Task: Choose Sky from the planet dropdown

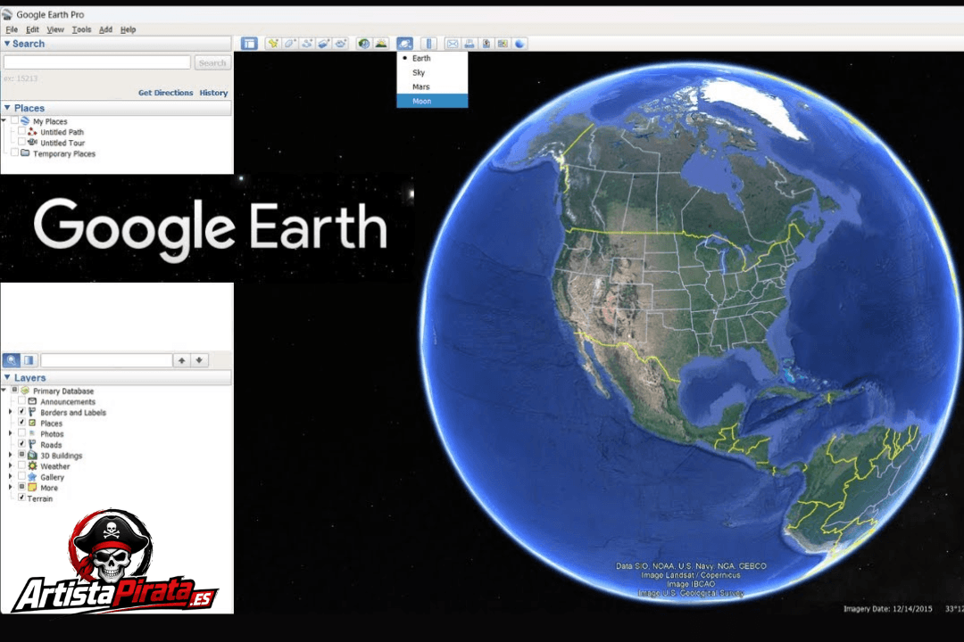Action: coord(432,72)
